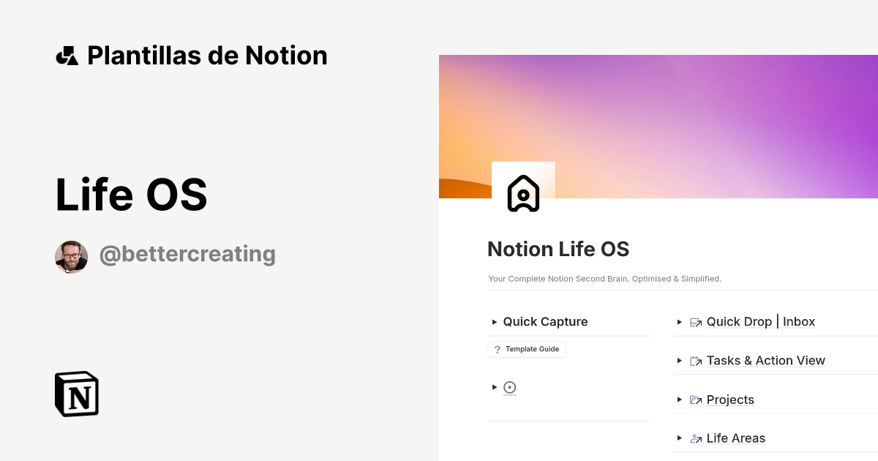Expand the Projects toggle arrow
Screen dimensions: 878x461
(680, 400)
